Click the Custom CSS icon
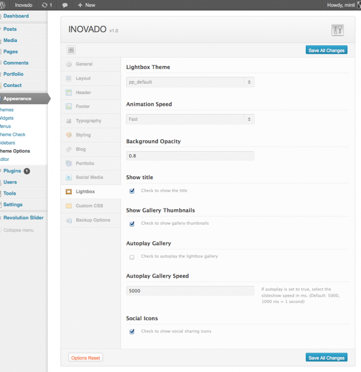 (69, 206)
